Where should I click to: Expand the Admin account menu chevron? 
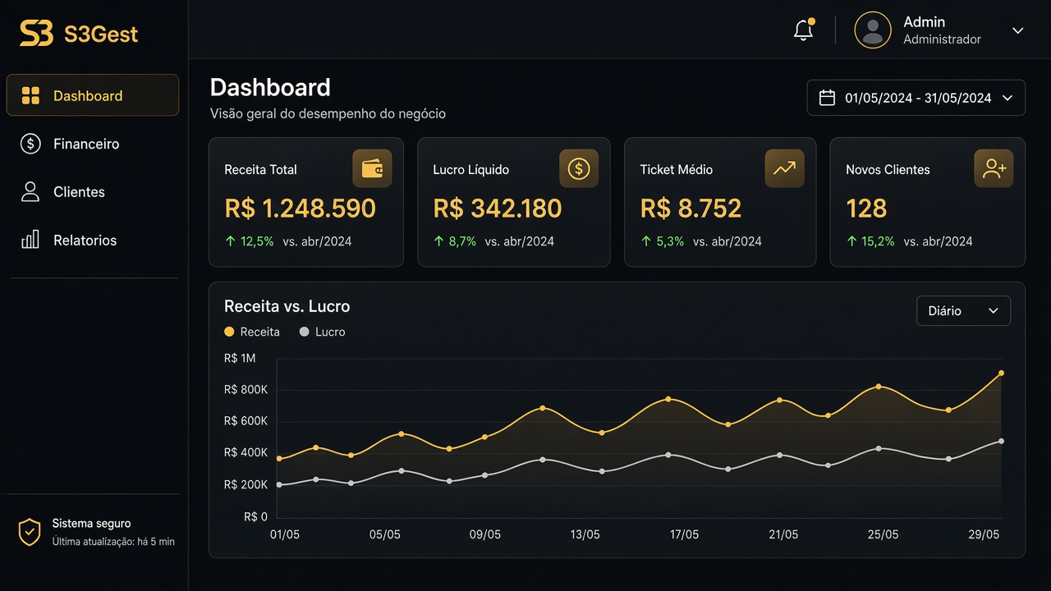tap(1017, 30)
